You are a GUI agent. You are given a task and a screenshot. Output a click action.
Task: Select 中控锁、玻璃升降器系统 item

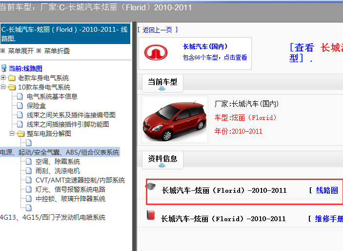tap(70, 199)
